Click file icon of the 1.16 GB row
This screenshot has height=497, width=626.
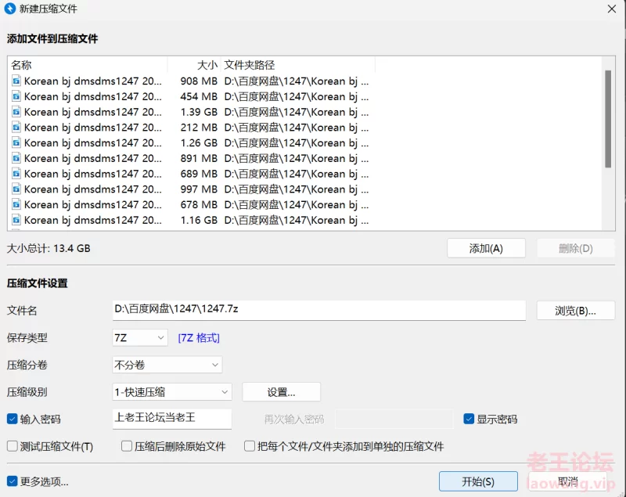16,220
